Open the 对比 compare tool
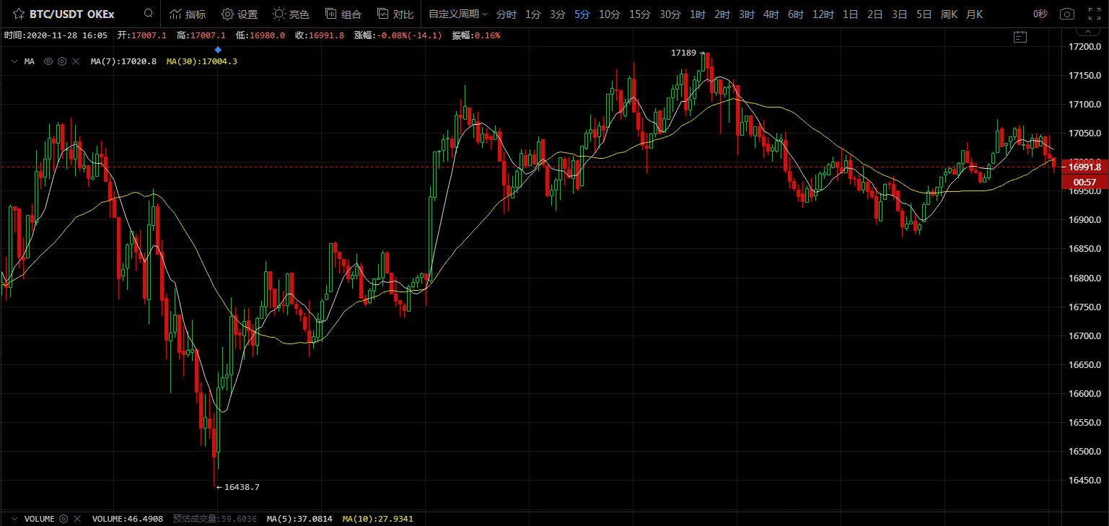This screenshot has width=1109, height=526. point(395,14)
